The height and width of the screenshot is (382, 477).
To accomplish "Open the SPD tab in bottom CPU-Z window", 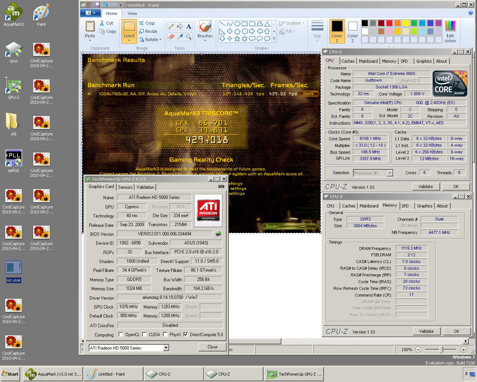I will click(x=405, y=206).
